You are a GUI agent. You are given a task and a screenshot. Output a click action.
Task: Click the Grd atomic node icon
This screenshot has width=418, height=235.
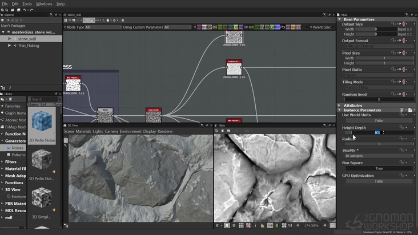tap(251, 27)
